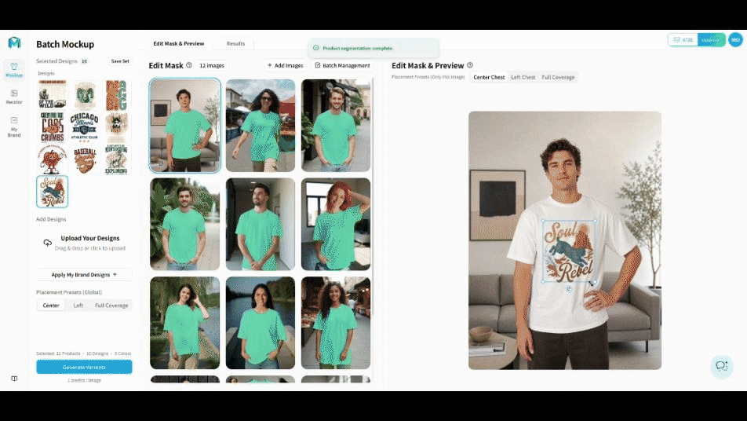Open the user avatar menu
This screenshot has height=421, width=747.
tap(735, 39)
